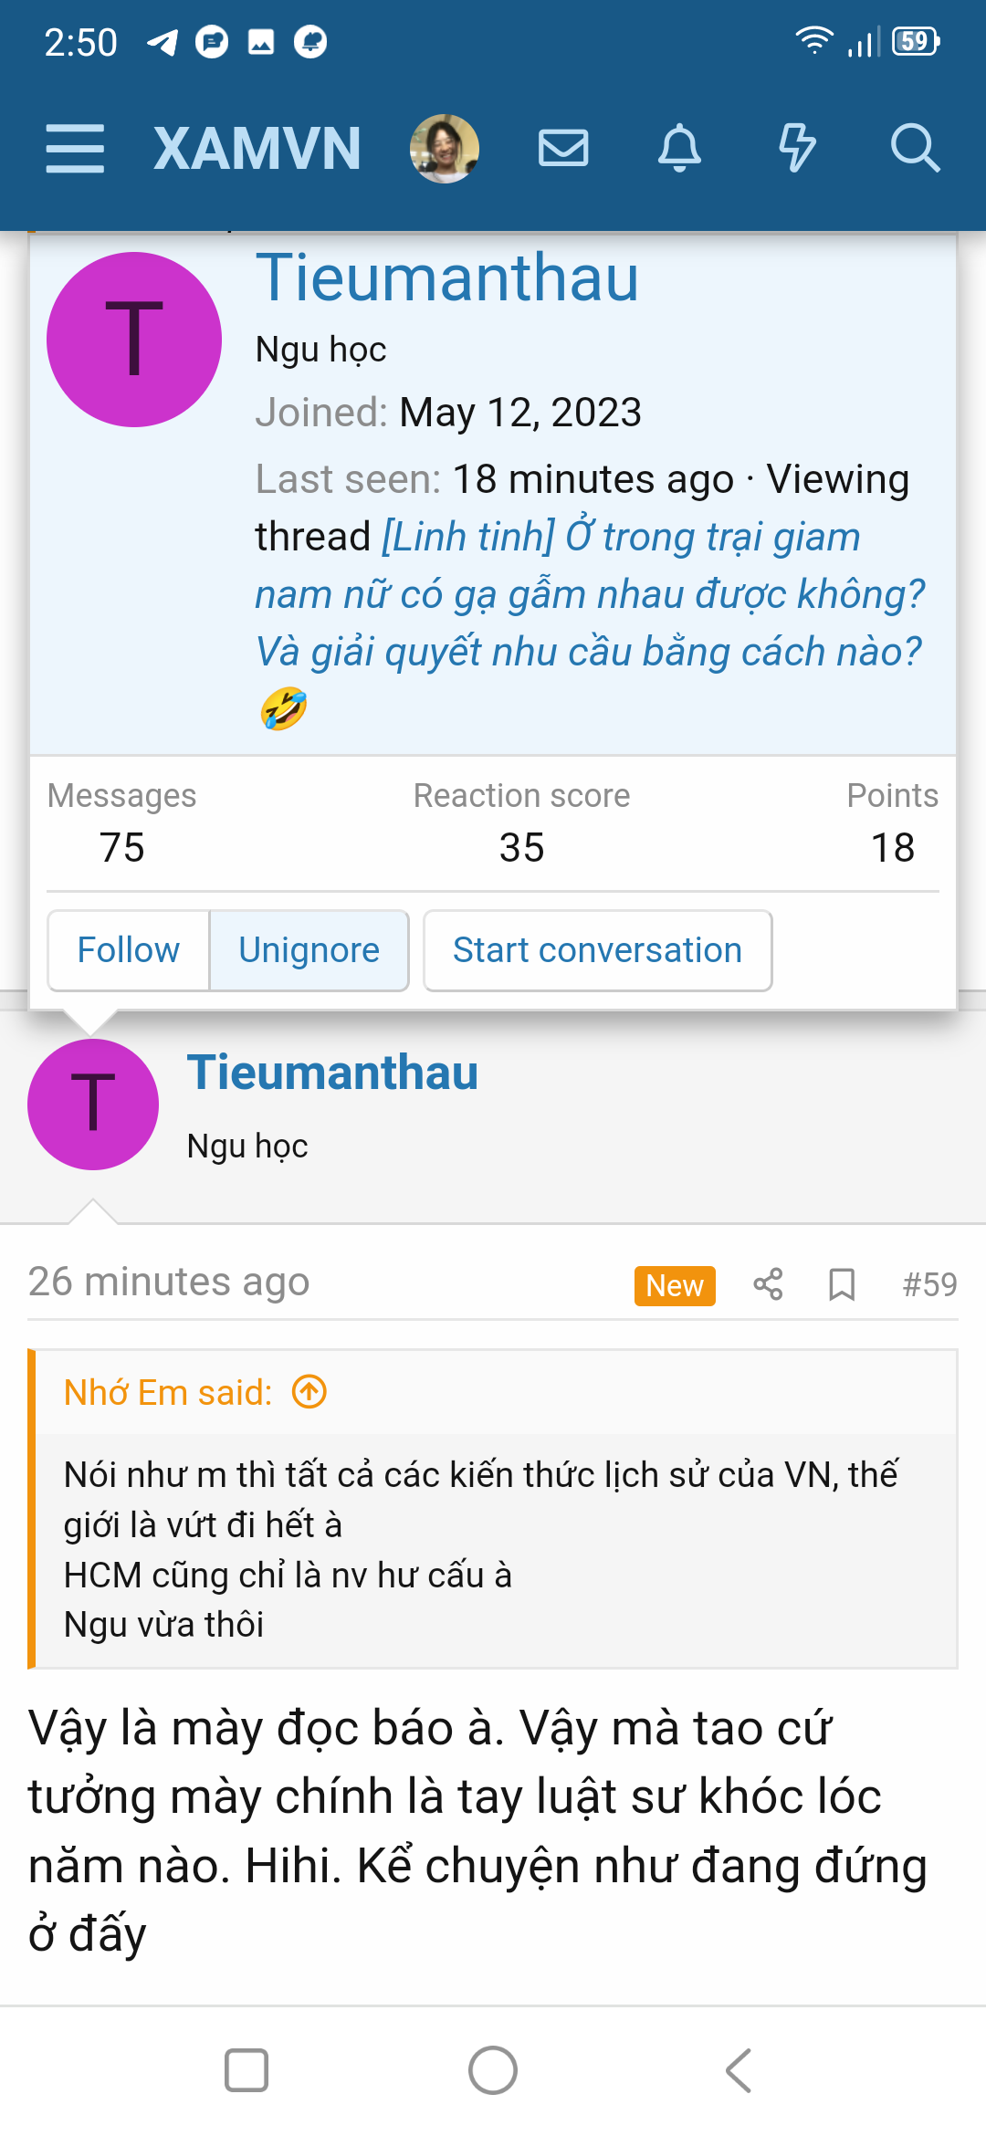Jump to the quoted post via the arrow icon
The image size is (986, 2136).
click(309, 1391)
